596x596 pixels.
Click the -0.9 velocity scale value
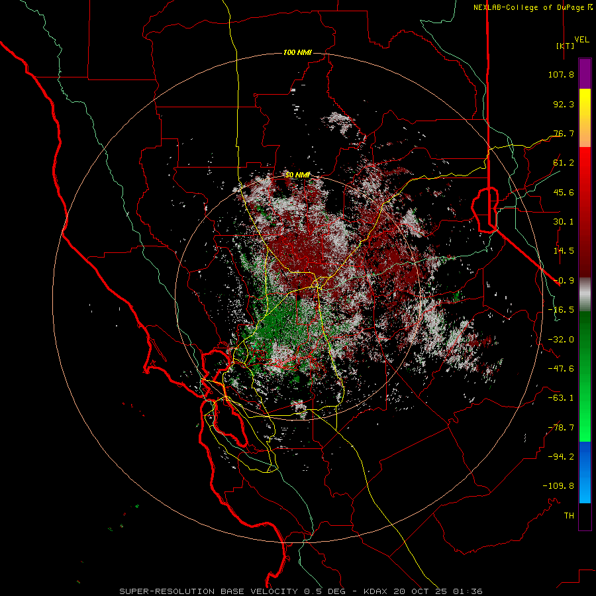click(564, 281)
